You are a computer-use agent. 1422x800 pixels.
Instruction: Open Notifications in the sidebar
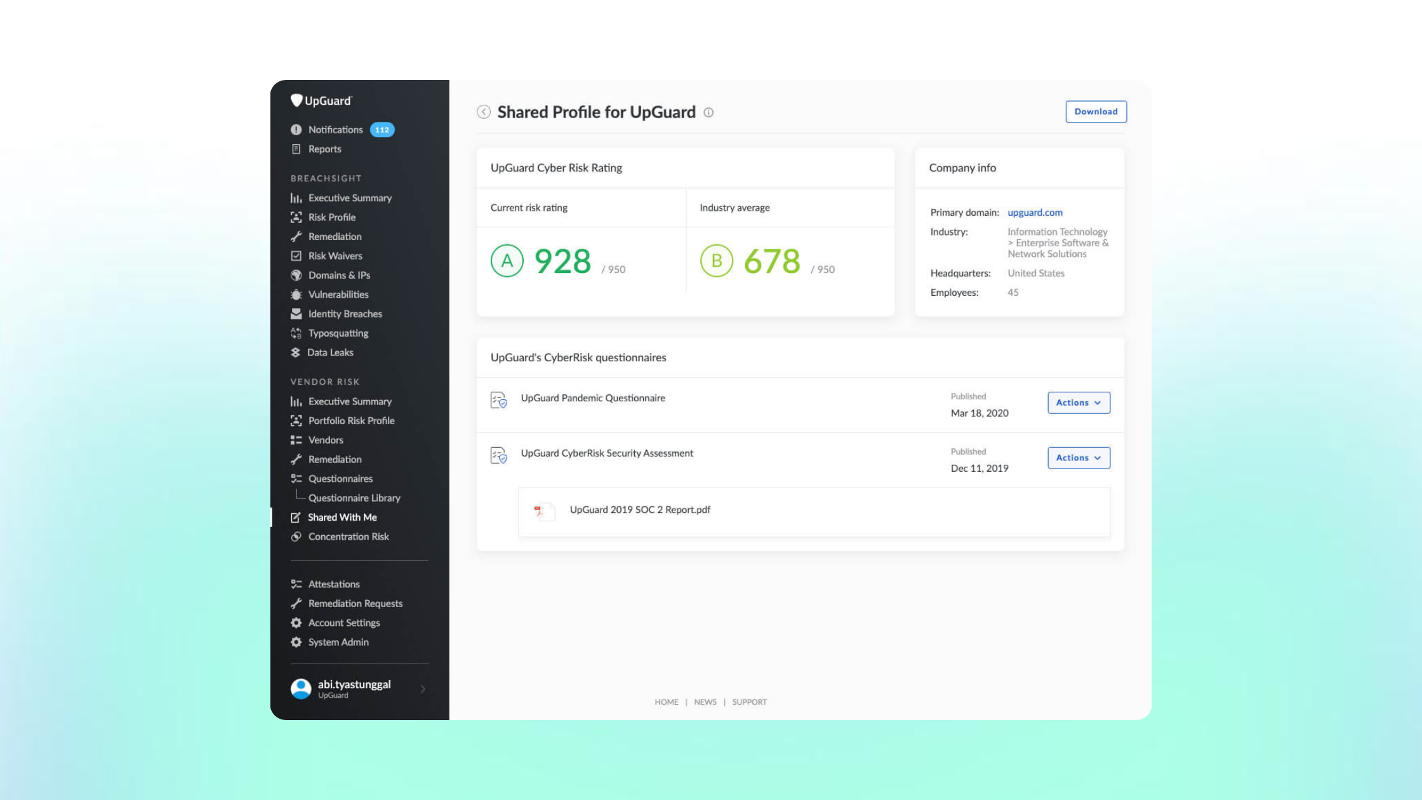coord(335,130)
